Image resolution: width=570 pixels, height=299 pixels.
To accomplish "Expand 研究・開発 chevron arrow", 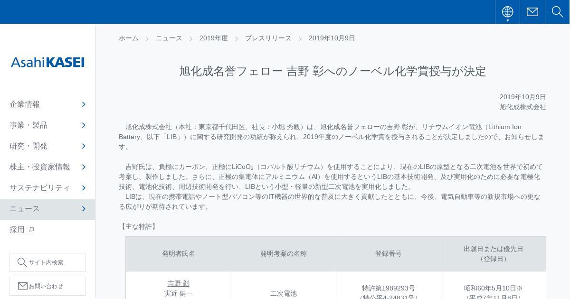I will (x=84, y=146).
